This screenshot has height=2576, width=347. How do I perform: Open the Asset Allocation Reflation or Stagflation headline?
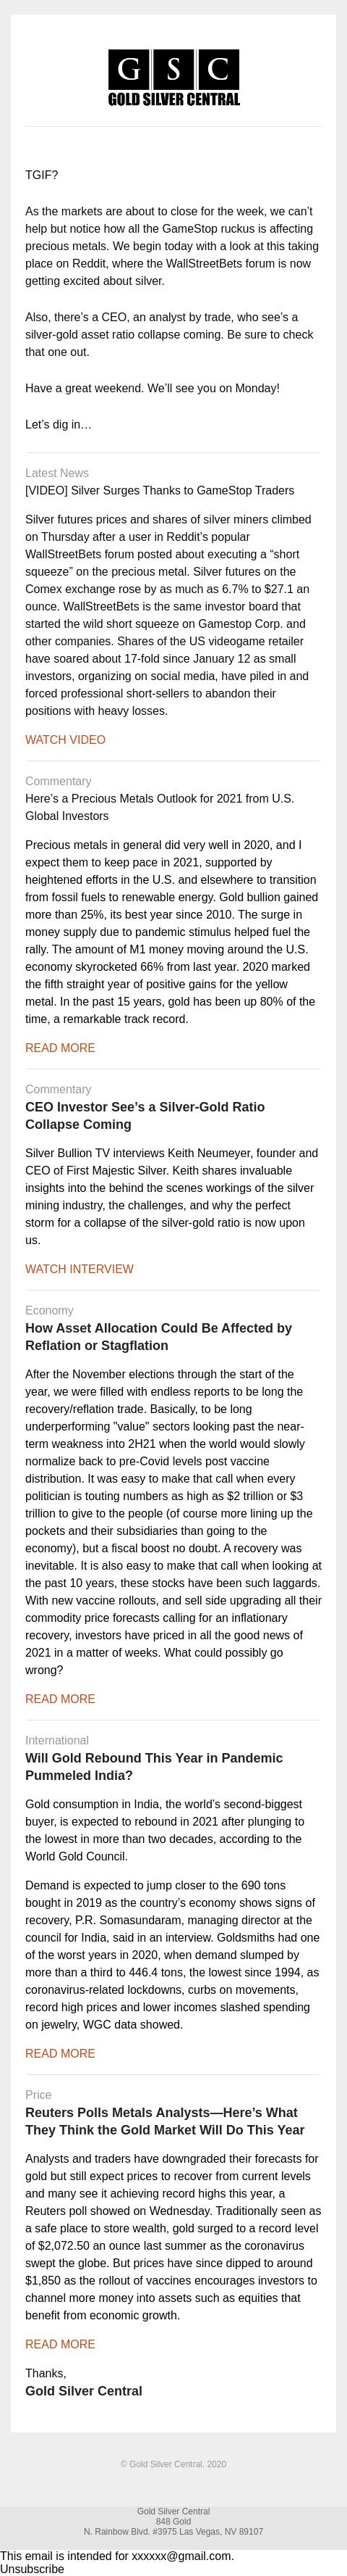click(158, 1337)
